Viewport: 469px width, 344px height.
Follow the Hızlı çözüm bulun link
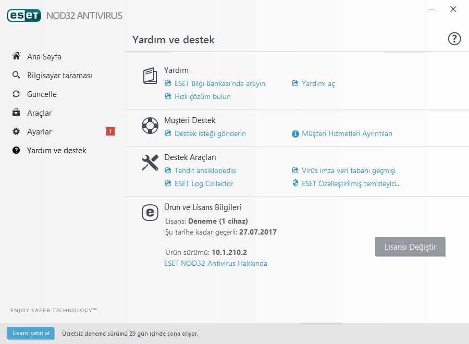click(203, 96)
